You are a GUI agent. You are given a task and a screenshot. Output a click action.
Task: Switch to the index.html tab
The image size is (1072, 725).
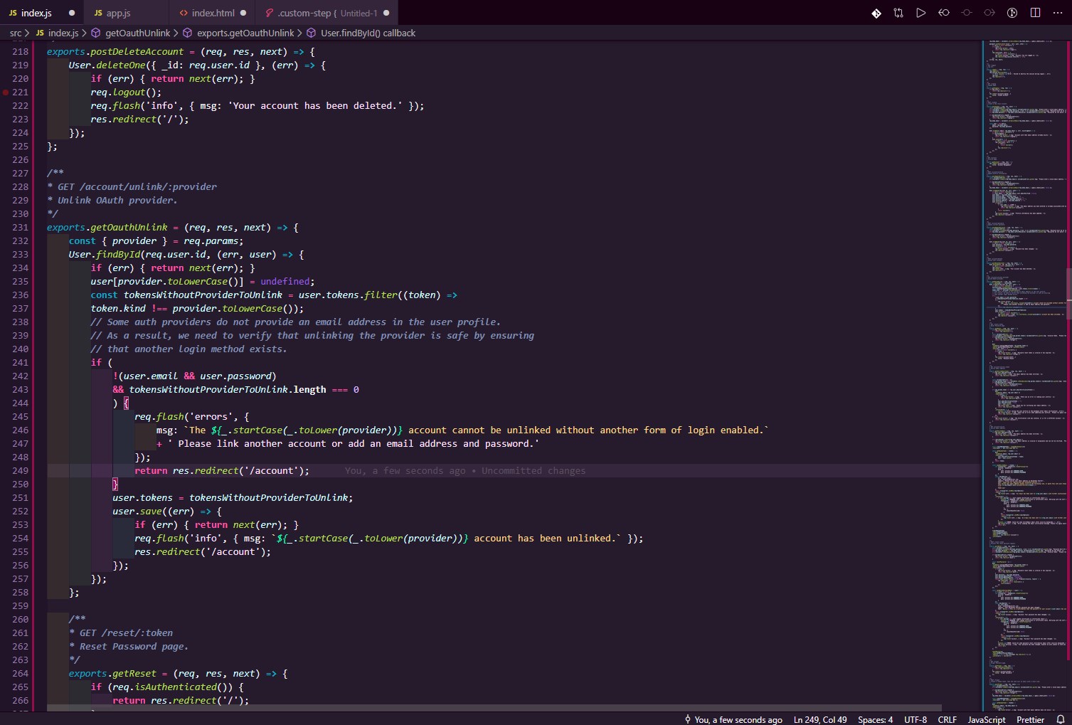click(x=213, y=13)
